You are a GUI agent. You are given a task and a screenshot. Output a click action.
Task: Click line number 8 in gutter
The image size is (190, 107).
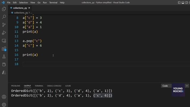click(x=17, y=18)
